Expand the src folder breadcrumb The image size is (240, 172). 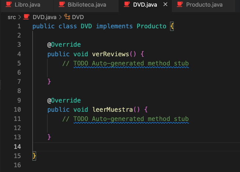(11, 17)
